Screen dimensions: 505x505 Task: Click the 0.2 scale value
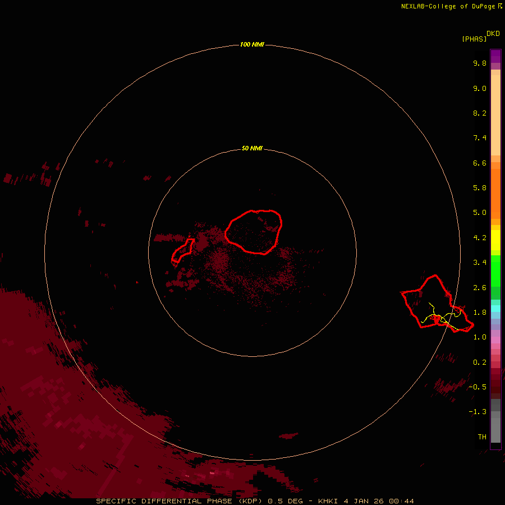tap(480, 362)
